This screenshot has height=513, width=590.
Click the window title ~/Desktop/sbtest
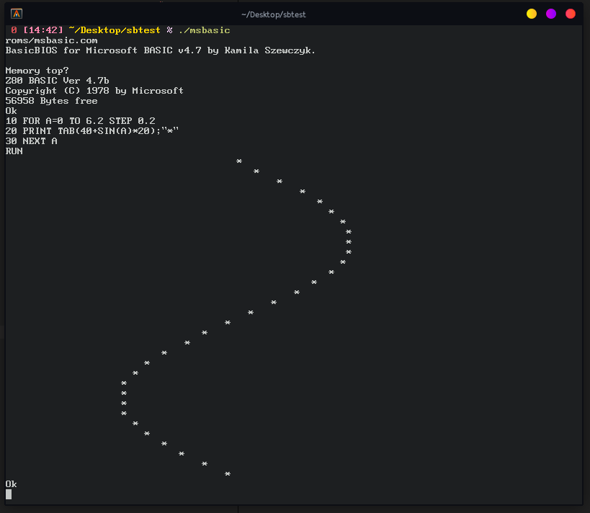[274, 14]
